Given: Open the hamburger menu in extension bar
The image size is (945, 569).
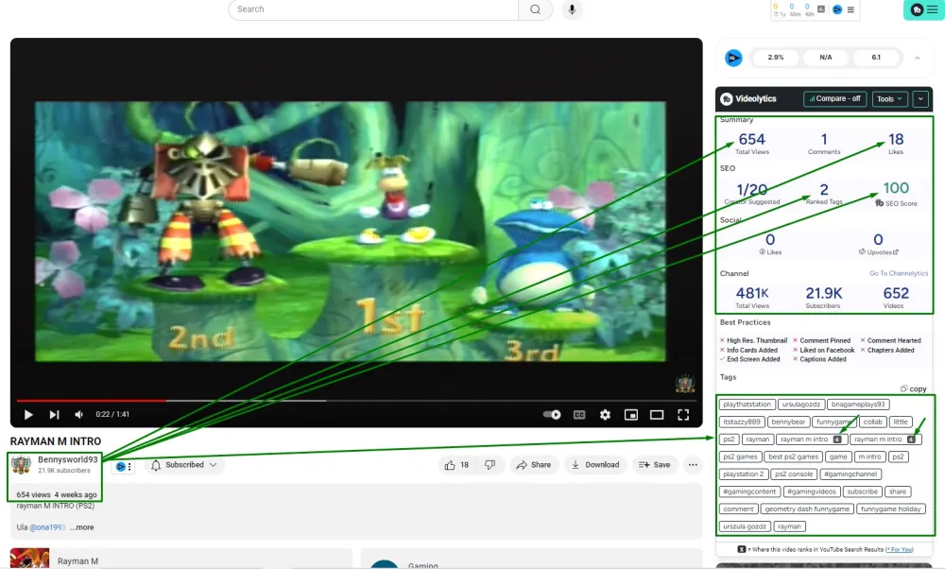Looking at the screenshot, I should click(x=850, y=9).
